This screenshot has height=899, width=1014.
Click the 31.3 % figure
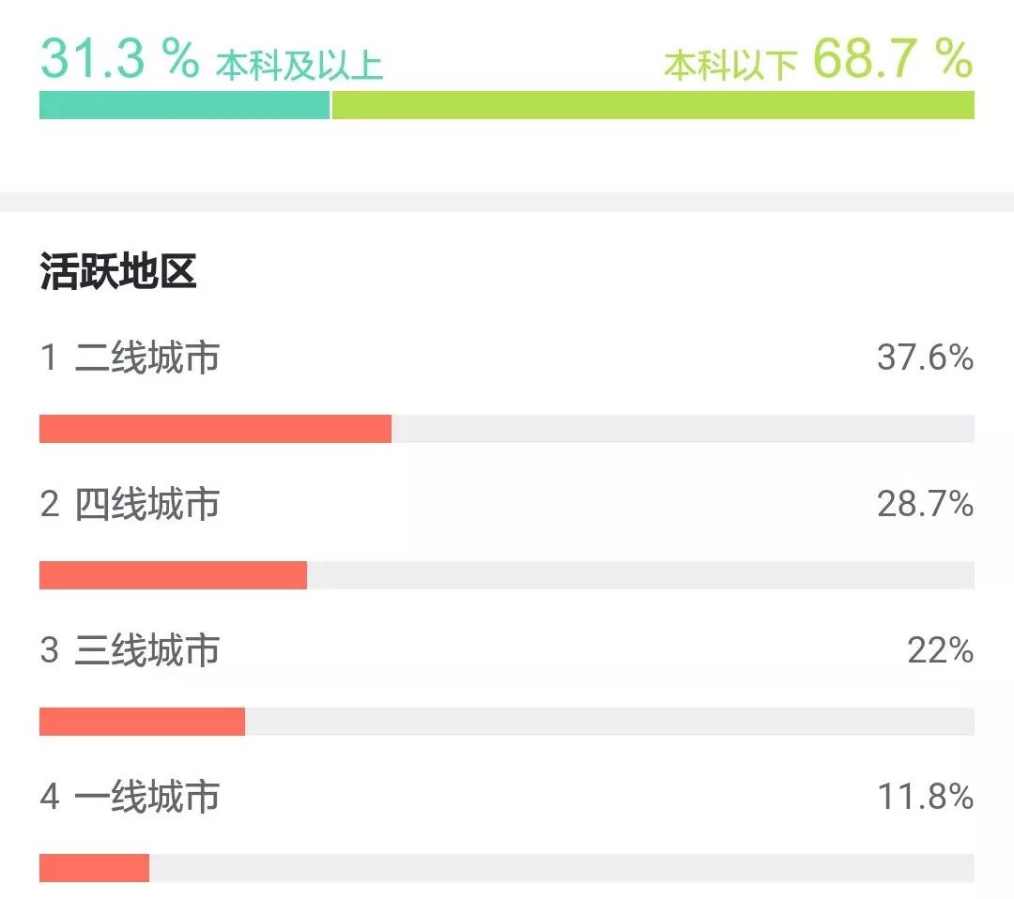point(119,58)
